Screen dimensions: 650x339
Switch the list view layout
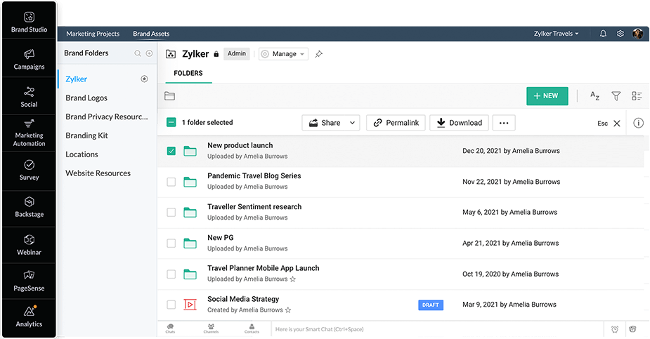pos(637,96)
